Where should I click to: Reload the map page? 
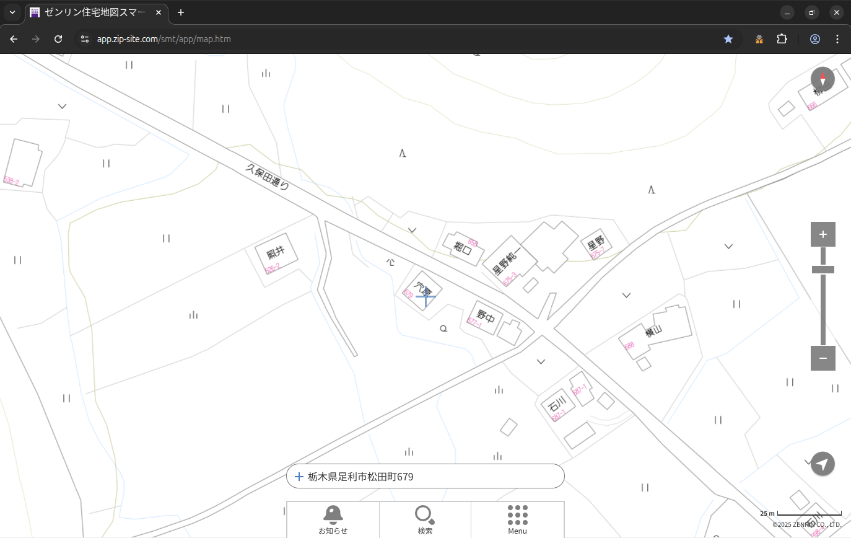click(58, 39)
